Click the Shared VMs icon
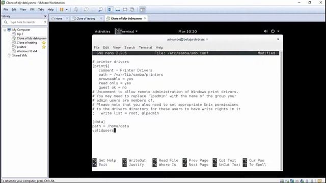The image size is (326, 183). 9,55
